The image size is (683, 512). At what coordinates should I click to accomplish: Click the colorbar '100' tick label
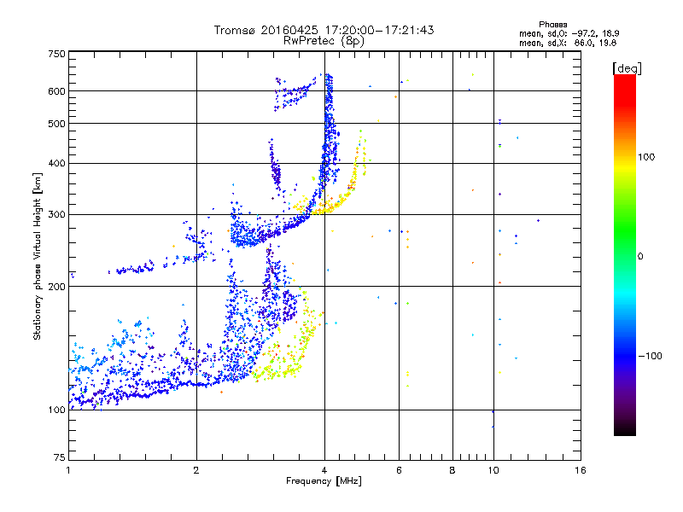[x=646, y=157]
